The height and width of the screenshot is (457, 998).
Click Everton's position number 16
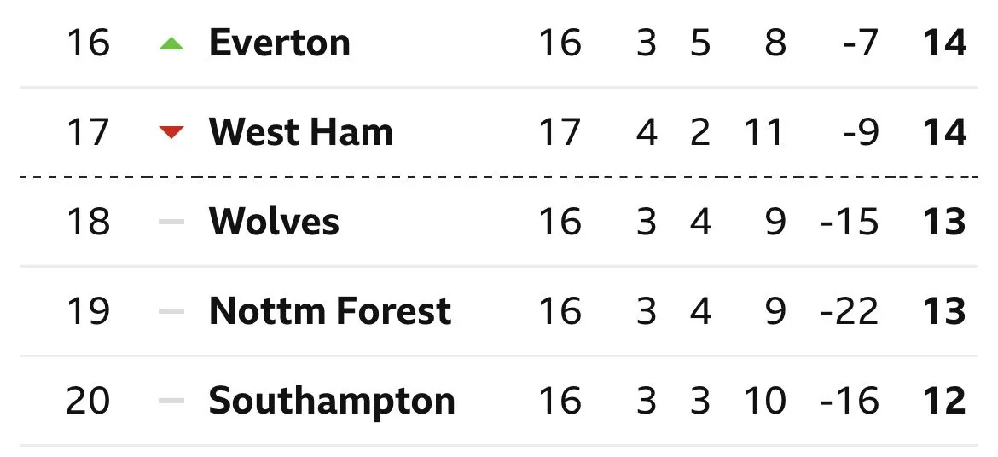[88, 43]
